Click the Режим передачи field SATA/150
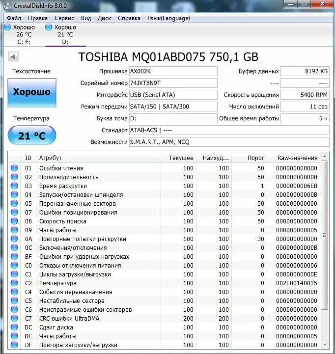Screen dimensions: 335x354 (173, 107)
